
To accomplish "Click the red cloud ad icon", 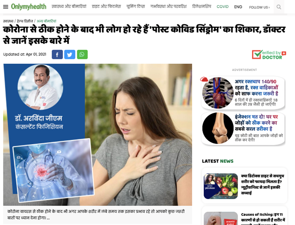I will pyautogui.click(x=204, y=79).
